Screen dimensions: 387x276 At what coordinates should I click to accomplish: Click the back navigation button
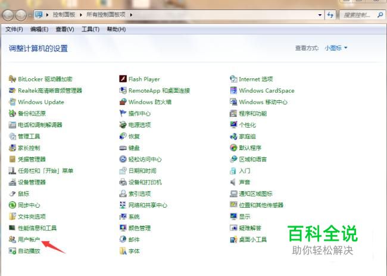pos(8,15)
